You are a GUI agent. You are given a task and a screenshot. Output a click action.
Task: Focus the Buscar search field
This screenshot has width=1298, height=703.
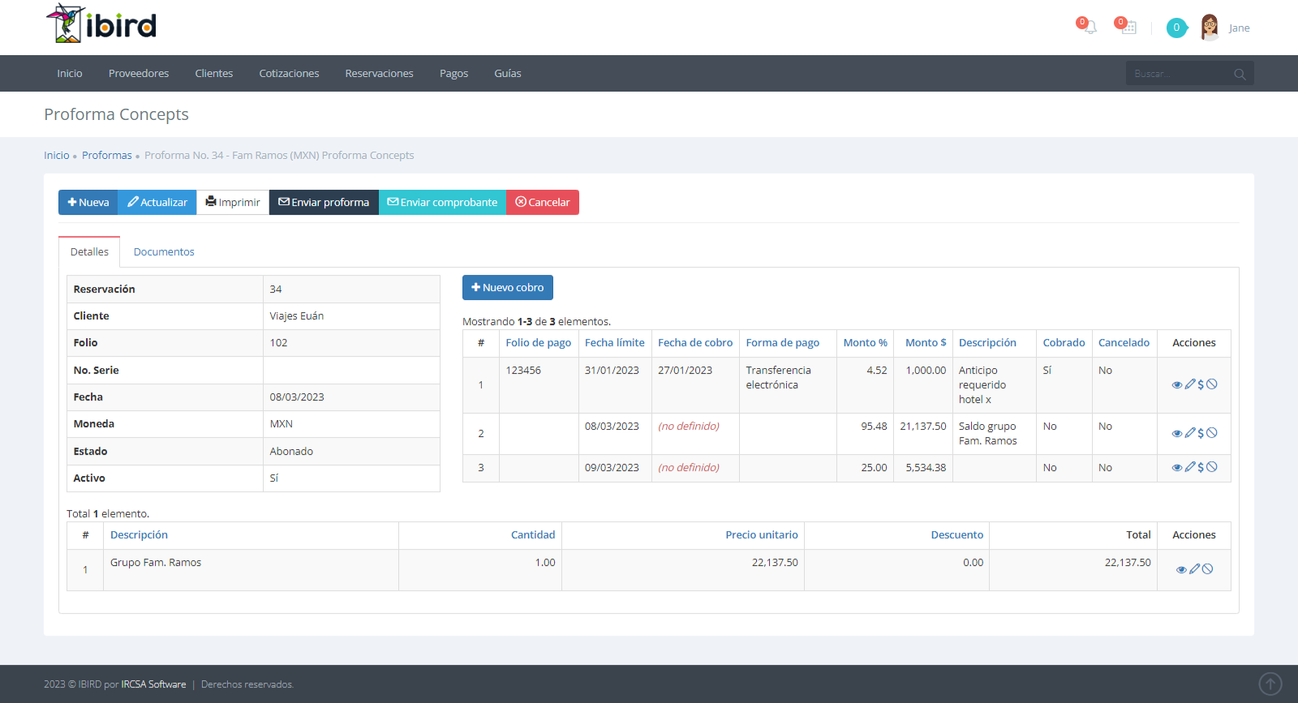(x=1178, y=74)
